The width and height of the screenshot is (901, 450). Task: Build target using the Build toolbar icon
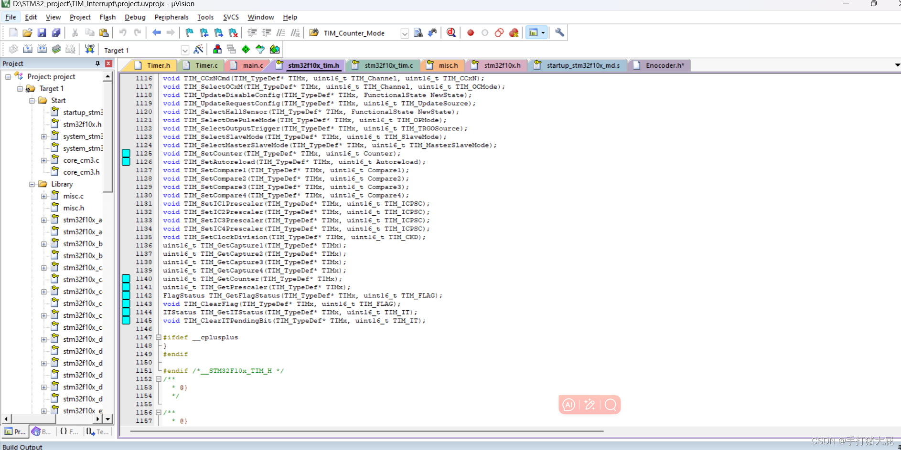28,49
